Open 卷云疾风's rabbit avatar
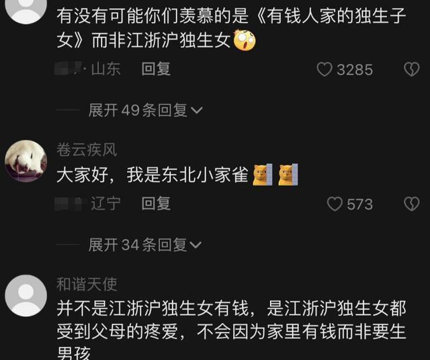The width and height of the screenshot is (430, 360). click(x=26, y=161)
